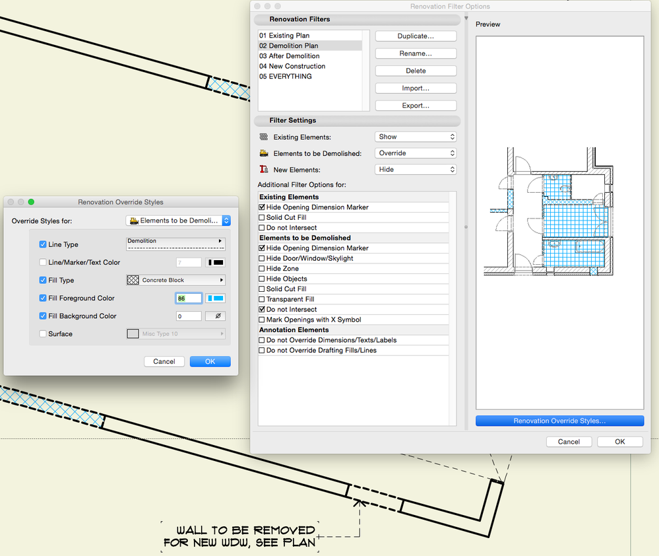Toggle Line/Marker/Text Color checkbox
659x556 pixels.
click(x=43, y=262)
